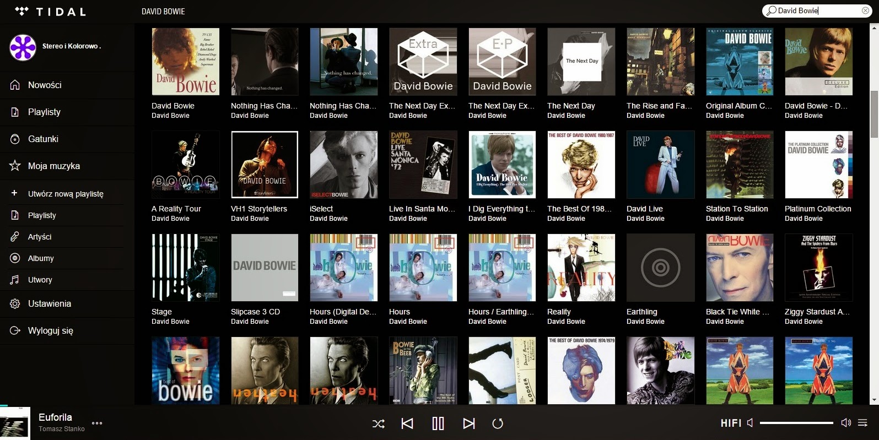Click the Playlisty icon in main menu

tap(15, 112)
